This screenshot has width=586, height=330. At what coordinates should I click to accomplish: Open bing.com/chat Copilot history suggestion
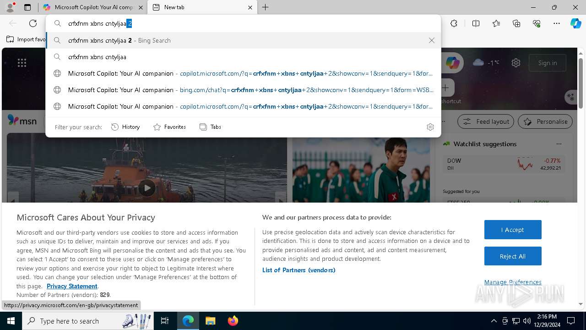[x=243, y=90]
